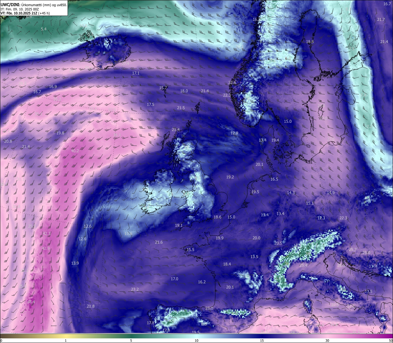The width and height of the screenshot is (393, 343).
Task: Click the 20.8 value at left edge
Action: (x=8, y=141)
